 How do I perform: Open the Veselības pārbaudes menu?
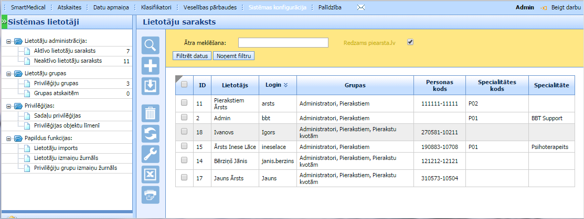click(210, 8)
